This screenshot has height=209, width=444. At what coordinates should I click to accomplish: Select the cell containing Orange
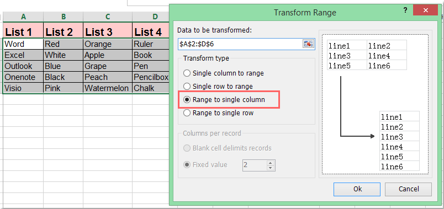(x=108, y=44)
